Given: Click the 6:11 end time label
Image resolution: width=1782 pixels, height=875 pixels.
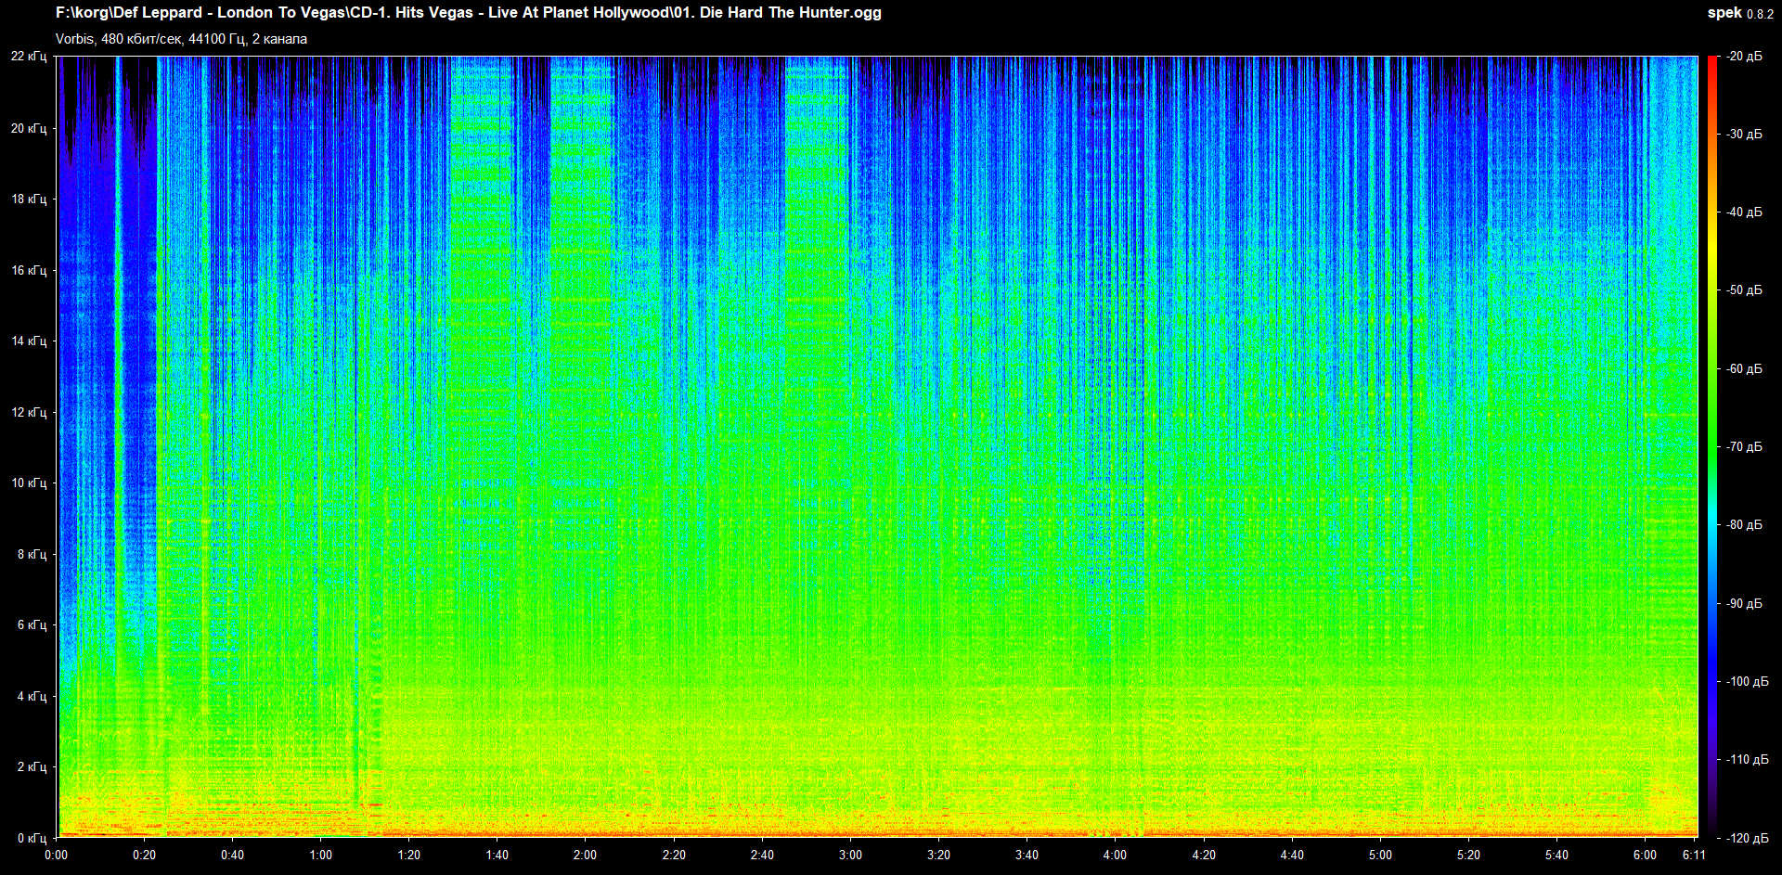Looking at the screenshot, I should pyautogui.click(x=1694, y=855).
